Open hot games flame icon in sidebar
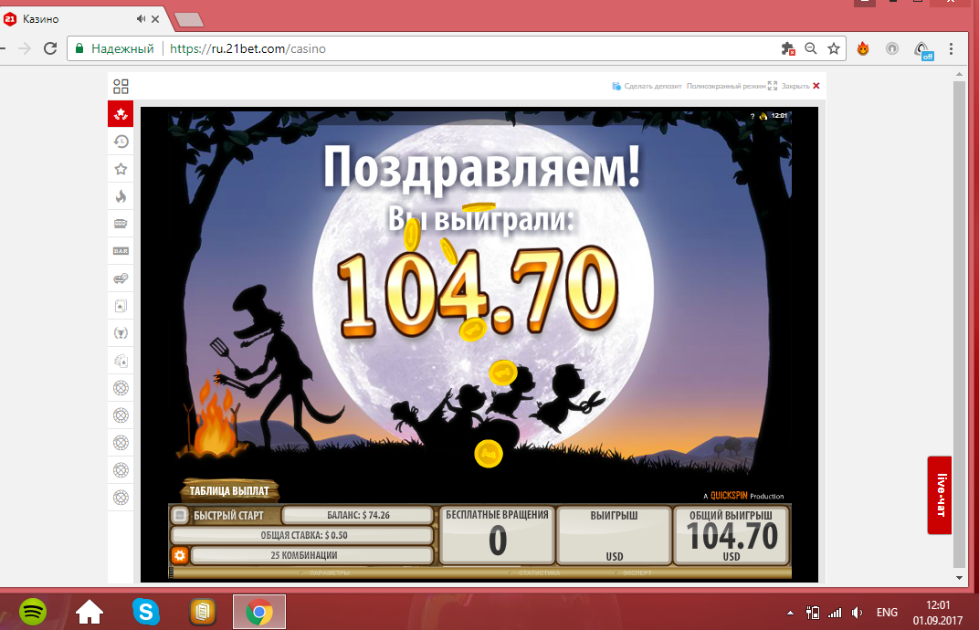 pyautogui.click(x=121, y=196)
